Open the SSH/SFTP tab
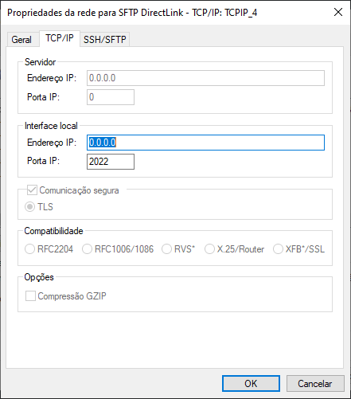Image resolution: width=351 pixels, height=399 pixels. [105, 40]
